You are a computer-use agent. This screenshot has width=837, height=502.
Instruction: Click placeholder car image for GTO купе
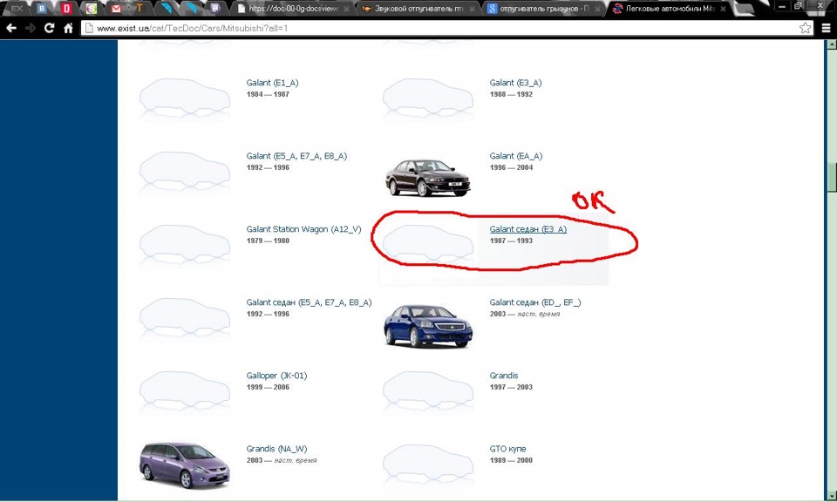click(x=427, y=464)
